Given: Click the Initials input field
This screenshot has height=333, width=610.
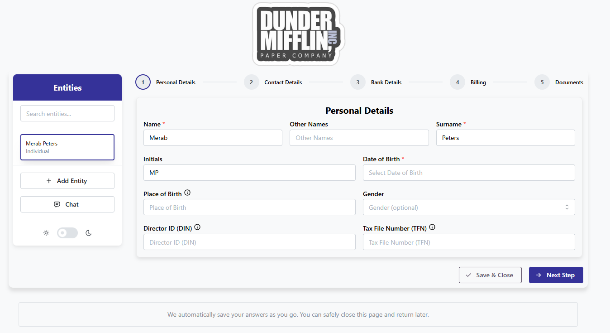Looking at the screenshot, I should point(249,173).
